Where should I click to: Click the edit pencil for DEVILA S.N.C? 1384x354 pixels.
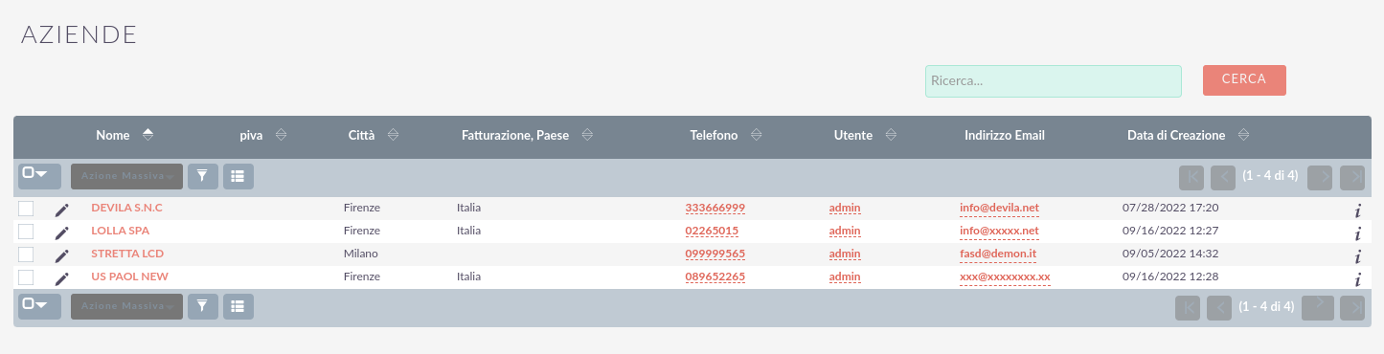click(x=62, y=209)
